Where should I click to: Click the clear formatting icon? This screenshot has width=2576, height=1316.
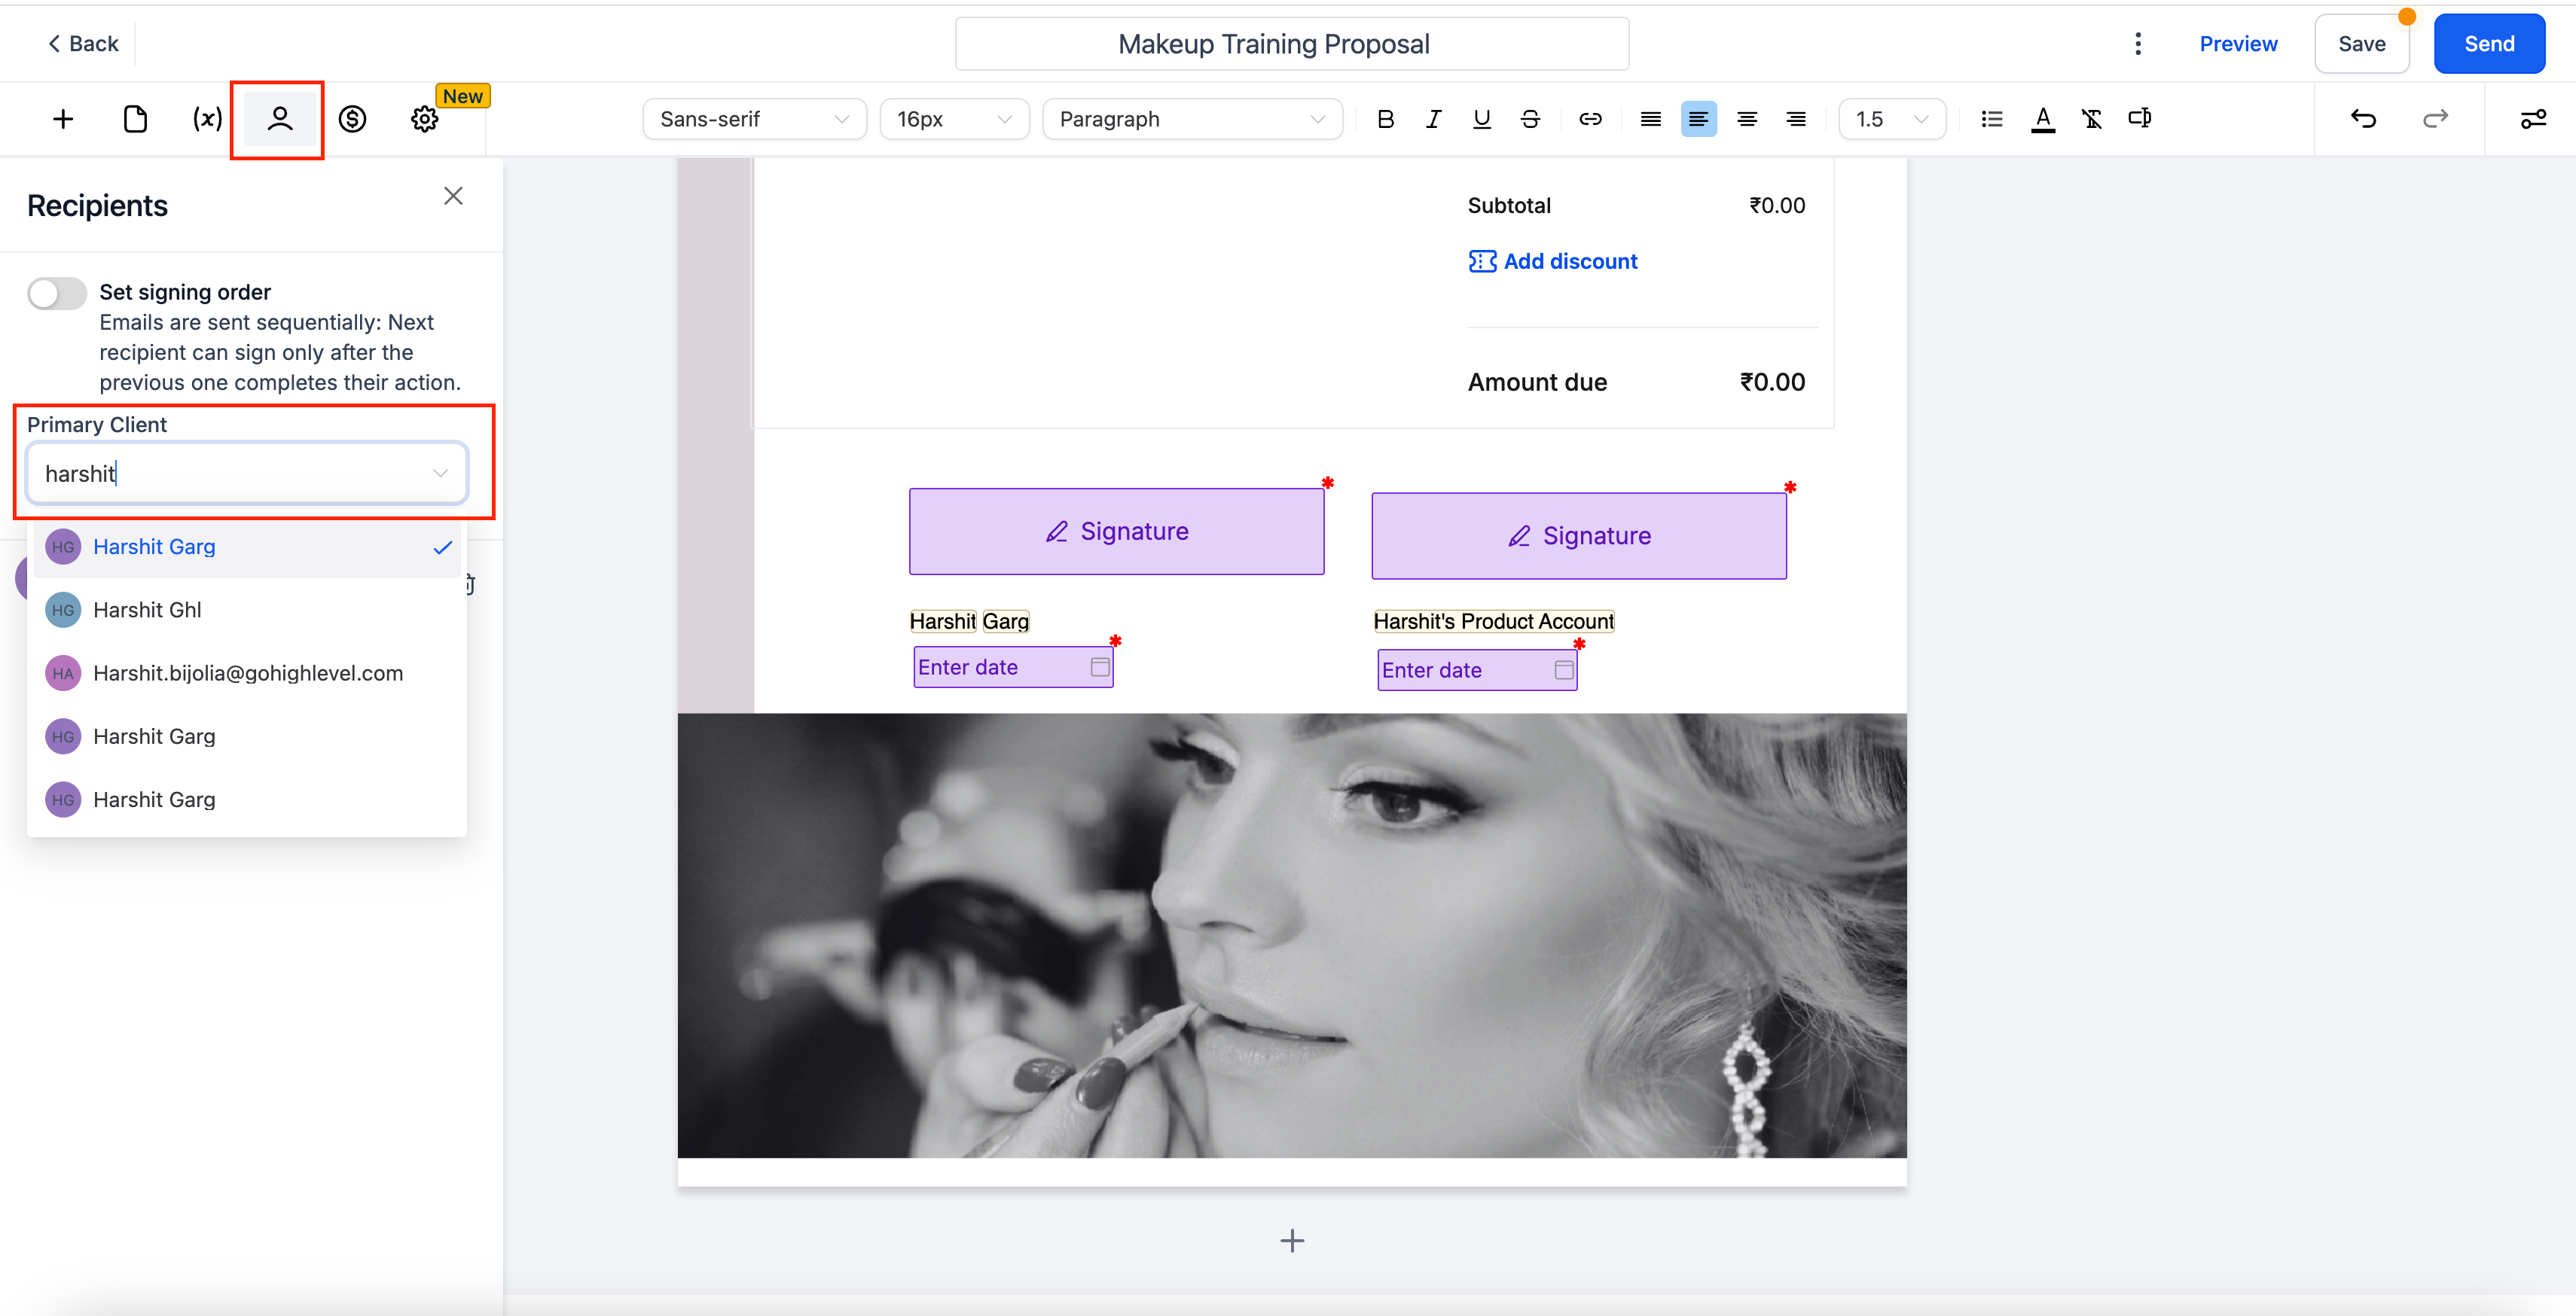pyautogui.click(x=2091, y=119)
